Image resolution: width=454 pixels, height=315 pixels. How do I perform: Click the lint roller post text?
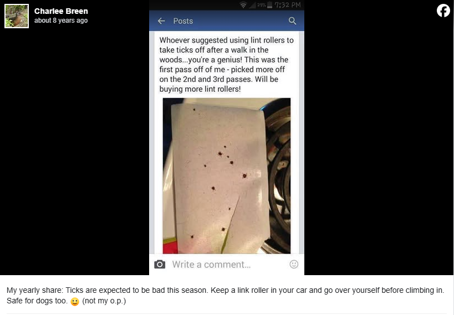(x=226, y=65)
